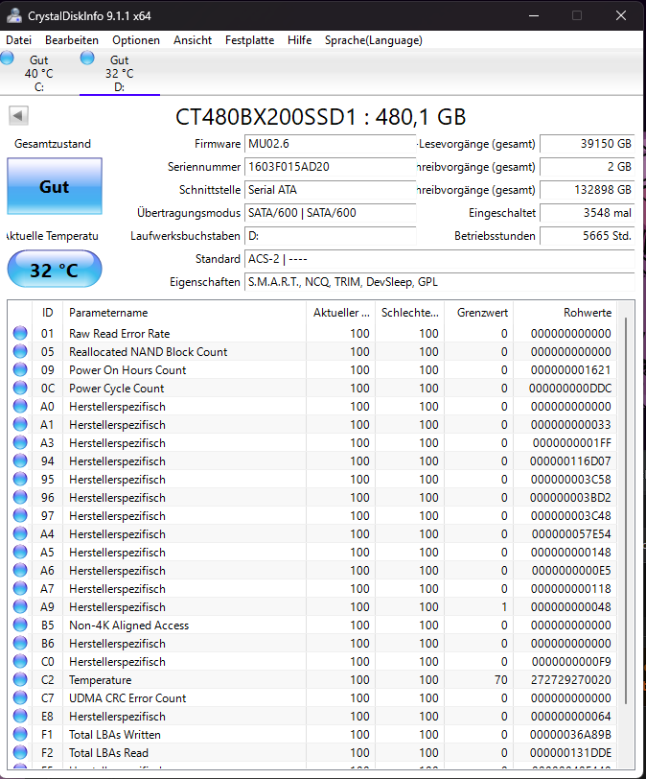
Task: Click the Schlechte column header
Action: coord(410,313)
